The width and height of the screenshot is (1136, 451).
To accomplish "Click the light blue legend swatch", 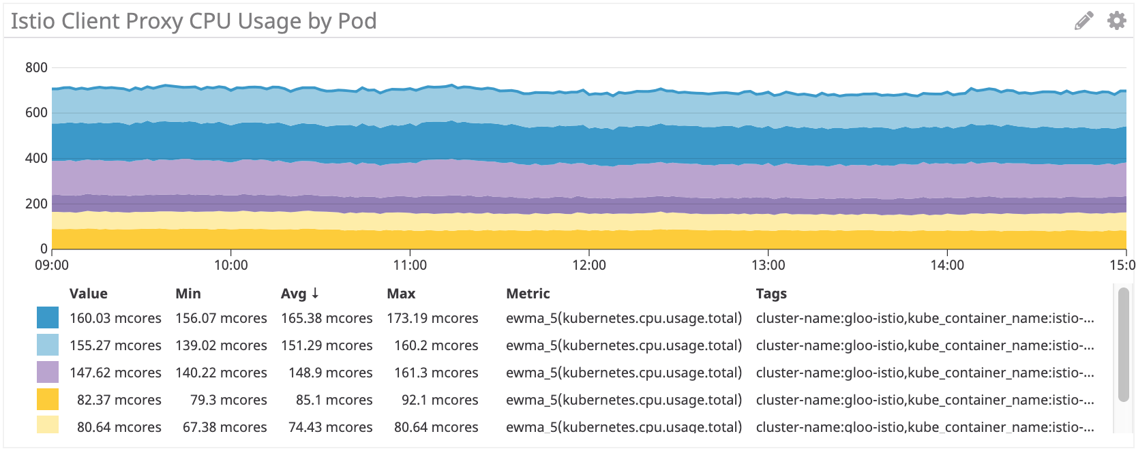I will [x=48, y=345].
